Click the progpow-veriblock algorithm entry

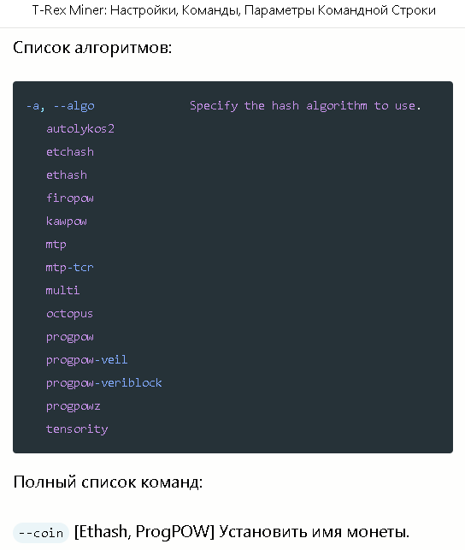point(104,383)
